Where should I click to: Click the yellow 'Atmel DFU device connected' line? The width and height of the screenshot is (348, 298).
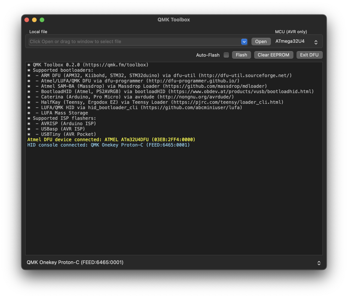click(111, 140)
